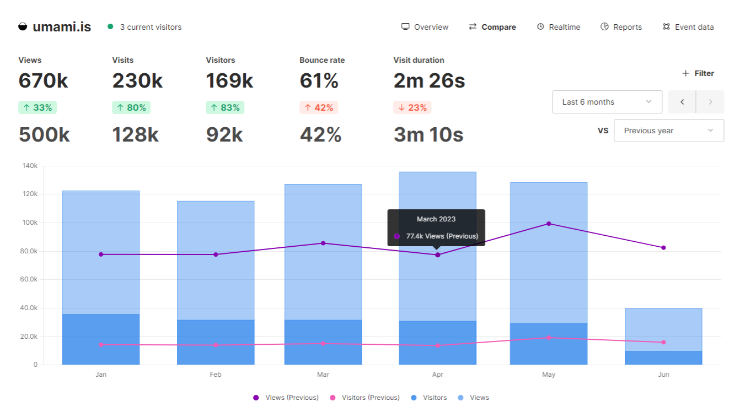Toggle Visitors (Previous) series in legend

pyautogui.click(x=364, y=397)
